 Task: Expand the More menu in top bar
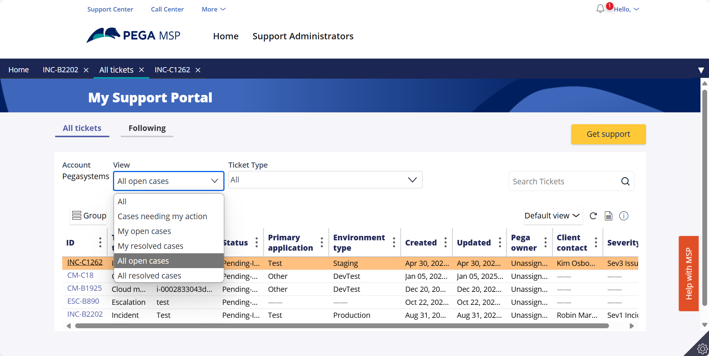(213, 9)
